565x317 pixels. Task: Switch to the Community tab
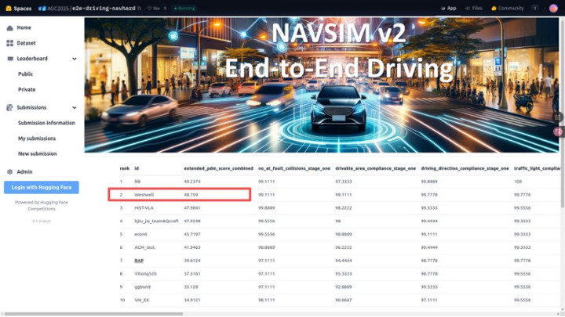[x=507, y=8]
